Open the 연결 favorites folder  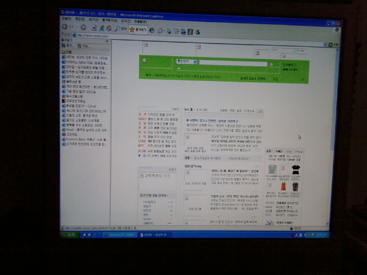tap(67, 52)
